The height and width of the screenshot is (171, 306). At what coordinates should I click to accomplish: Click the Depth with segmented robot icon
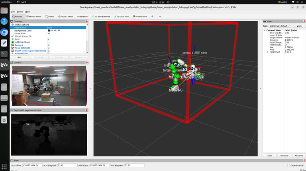tap(13, 51)
